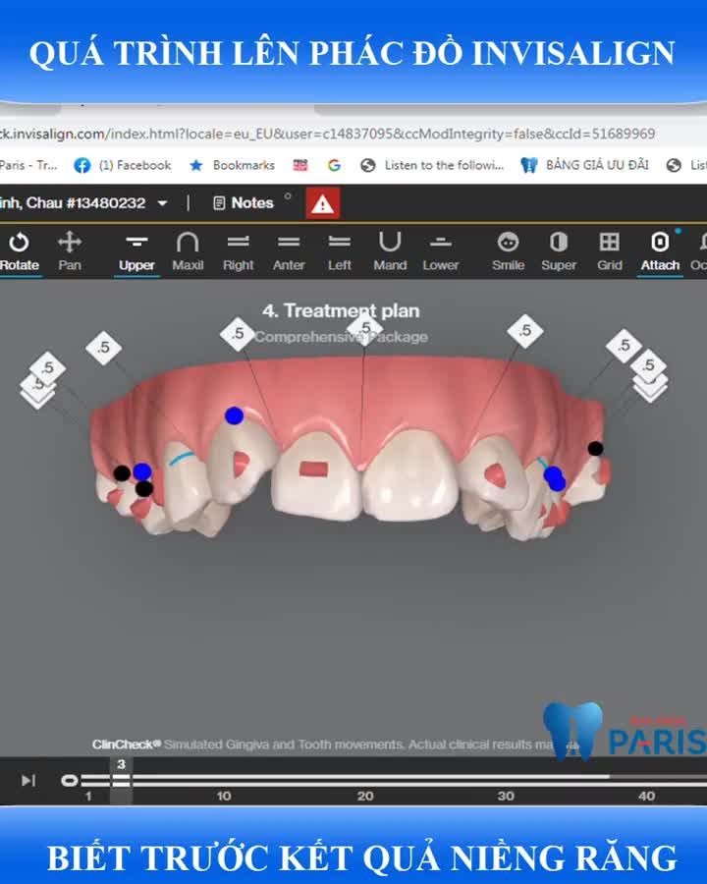Toggle Attach attachments display
This screenshot has width=707, height=884.
[660, 251]
